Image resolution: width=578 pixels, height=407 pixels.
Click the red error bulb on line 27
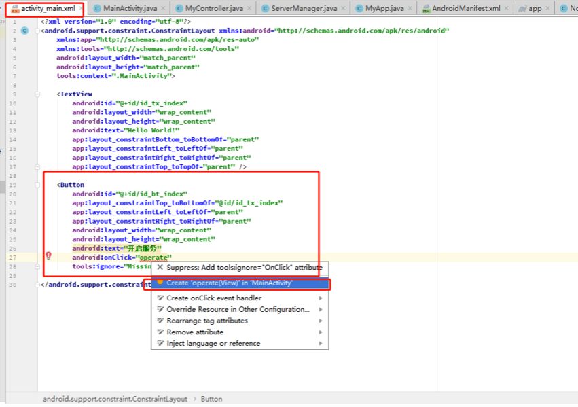pyautogui.click(x=48, y=255)
